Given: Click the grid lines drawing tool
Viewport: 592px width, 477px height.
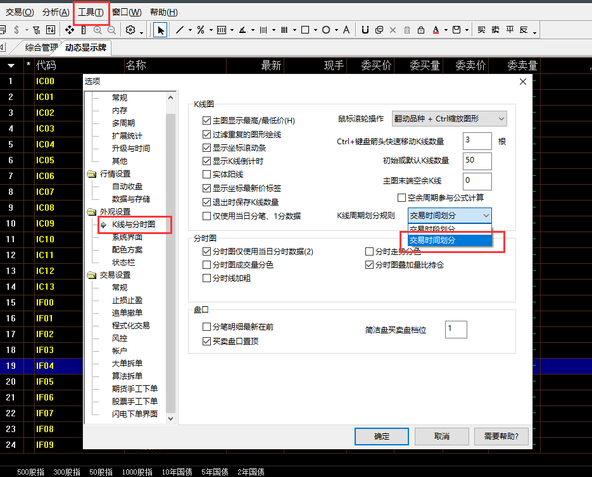Looking at the screenshot, I should [x=284, y=30].
